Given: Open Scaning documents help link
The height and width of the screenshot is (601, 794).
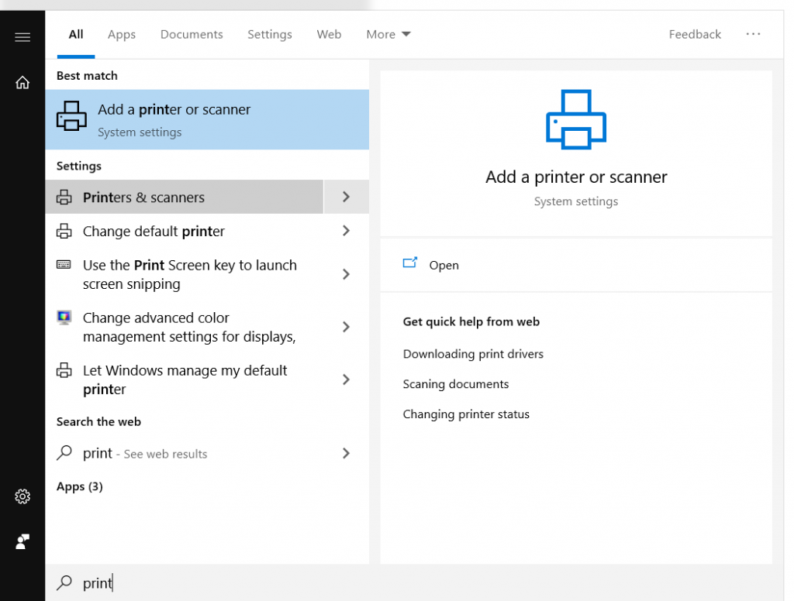Looking at the screenshot, I should (x=456, y=384).
